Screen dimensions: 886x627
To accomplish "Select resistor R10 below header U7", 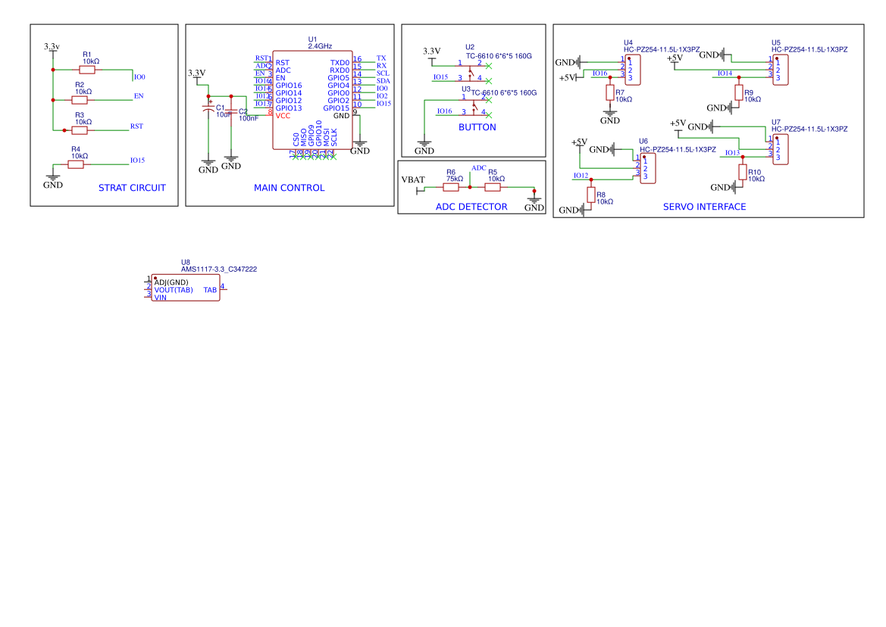I will pyautogui.click(x=743, y=172).
